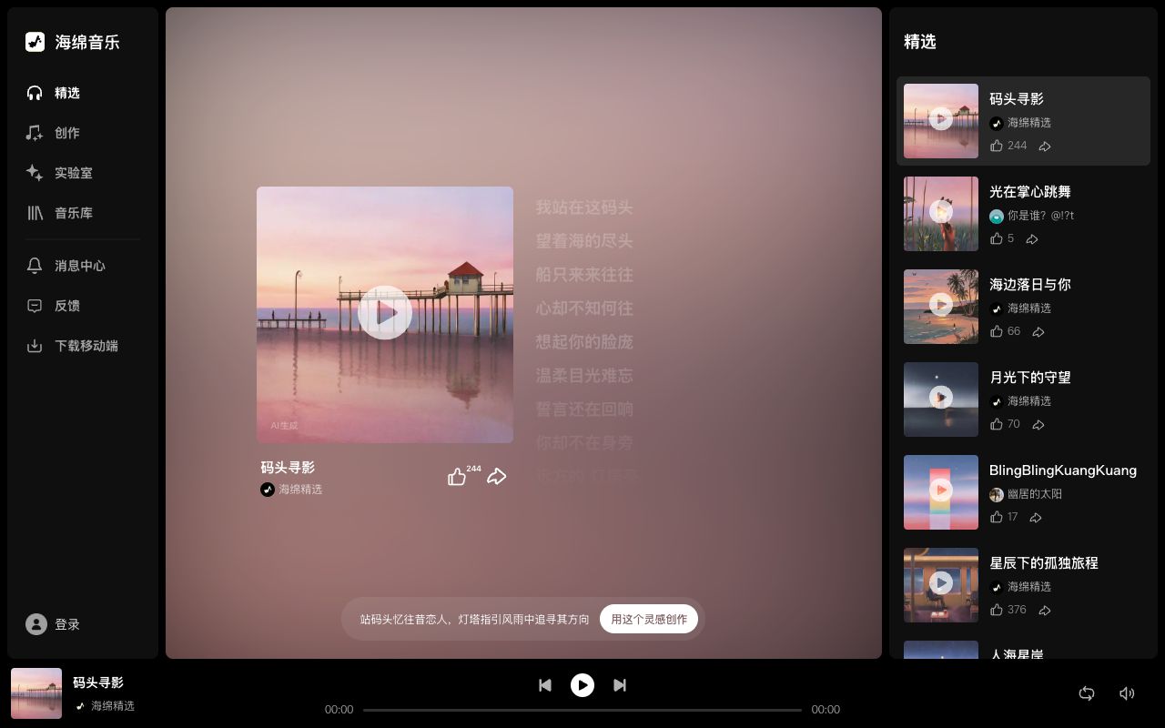Open the 创作 section in the sidebar
Viewport: 1165px width, 728px height.
66,133
